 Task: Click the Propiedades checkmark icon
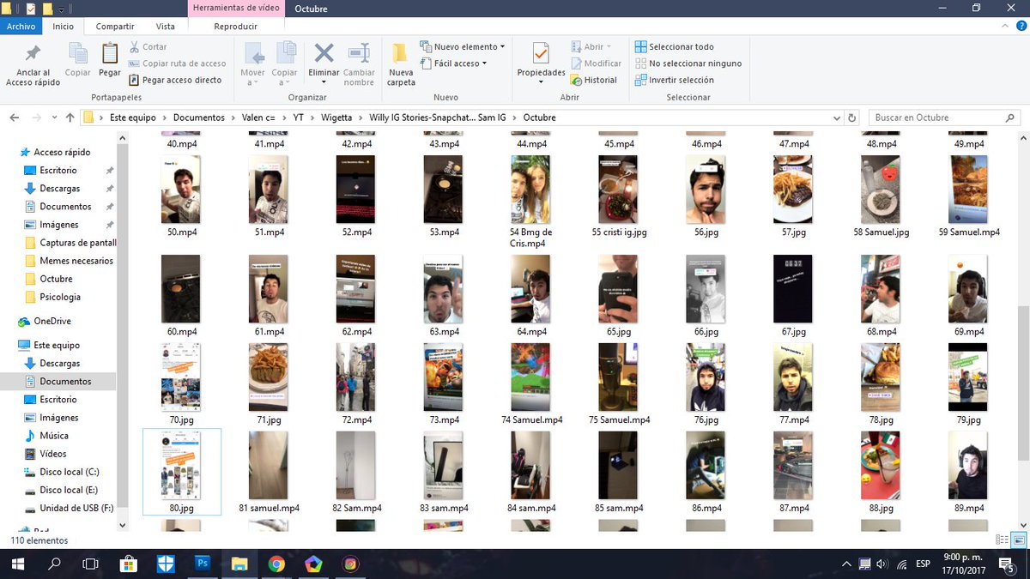(541, 53)
